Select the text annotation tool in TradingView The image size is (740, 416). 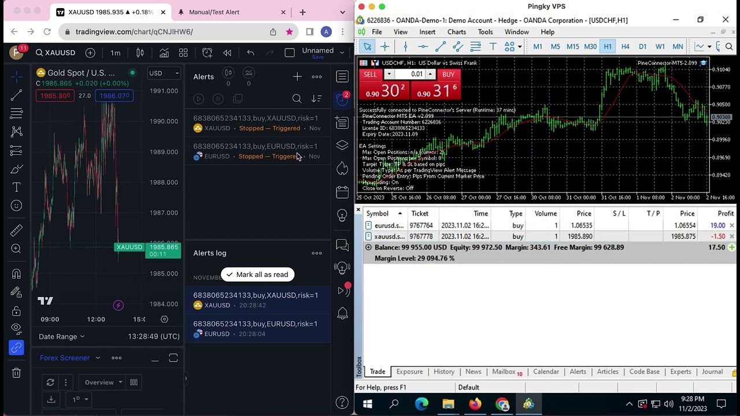click(16, 187)
